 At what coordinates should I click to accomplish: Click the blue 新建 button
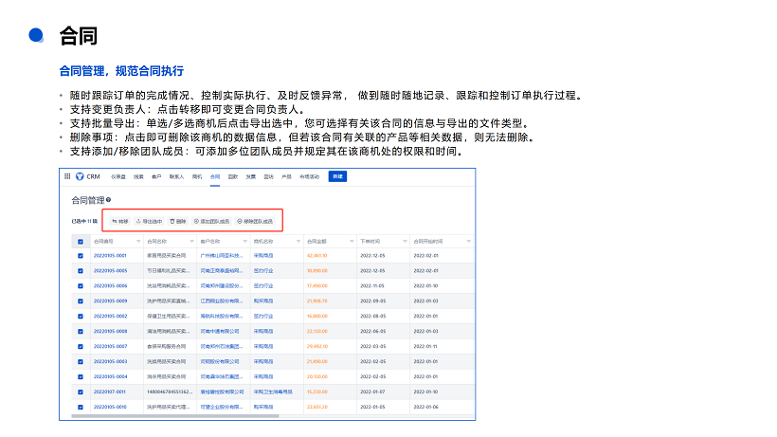tap(337, 176)
